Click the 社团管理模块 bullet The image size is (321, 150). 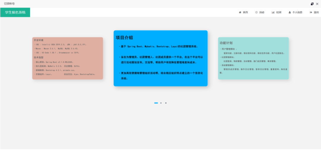[227, 57]
